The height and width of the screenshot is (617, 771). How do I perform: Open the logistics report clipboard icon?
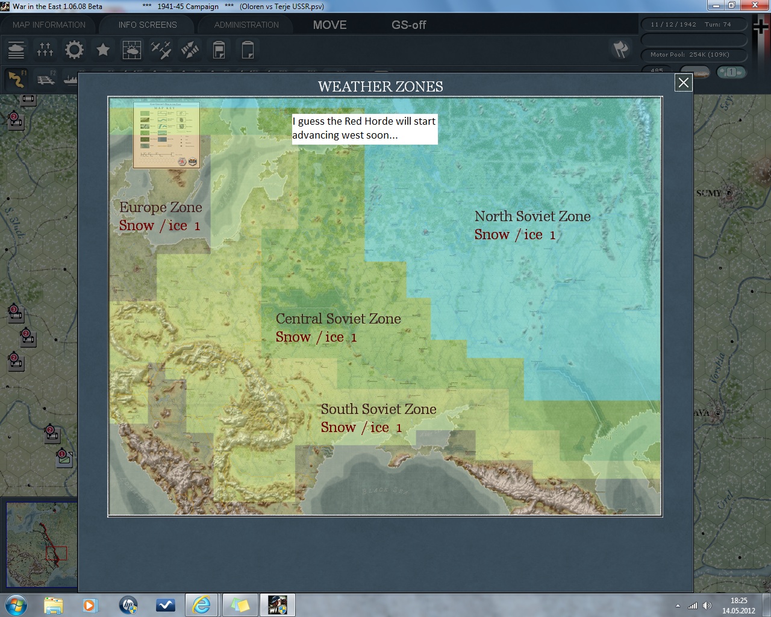point(219,49)
